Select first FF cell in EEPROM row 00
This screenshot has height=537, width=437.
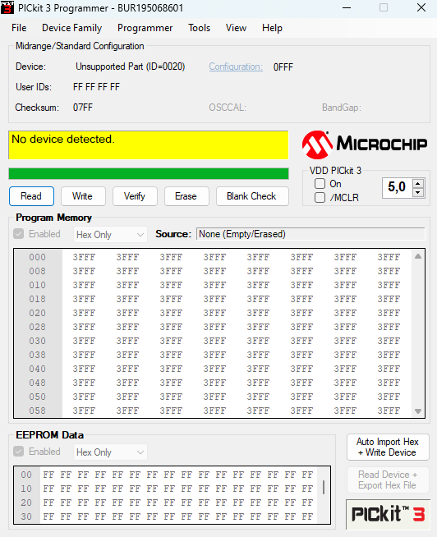pos(48,475)
